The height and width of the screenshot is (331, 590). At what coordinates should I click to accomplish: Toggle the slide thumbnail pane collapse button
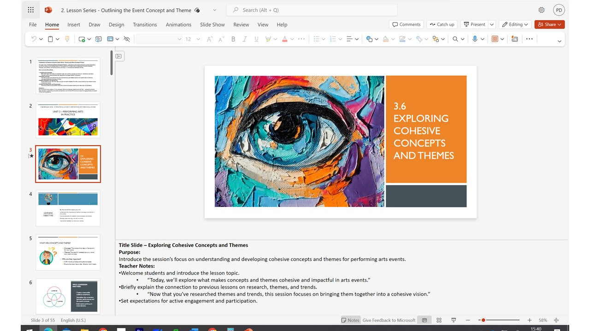pyautogui.click(x=118, y=56)
